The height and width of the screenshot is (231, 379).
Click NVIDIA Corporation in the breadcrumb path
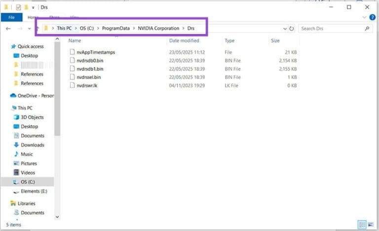(x=158, y=29)
